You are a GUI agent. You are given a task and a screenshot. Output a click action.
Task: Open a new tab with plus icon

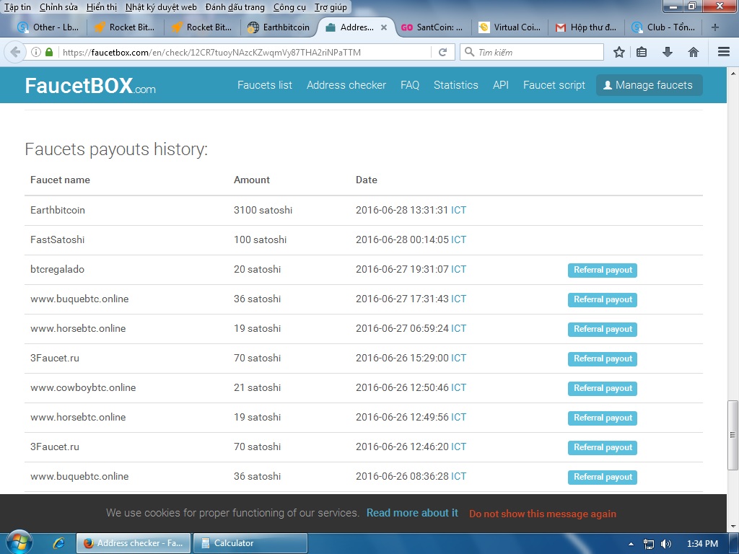click(x=715, y=27)
